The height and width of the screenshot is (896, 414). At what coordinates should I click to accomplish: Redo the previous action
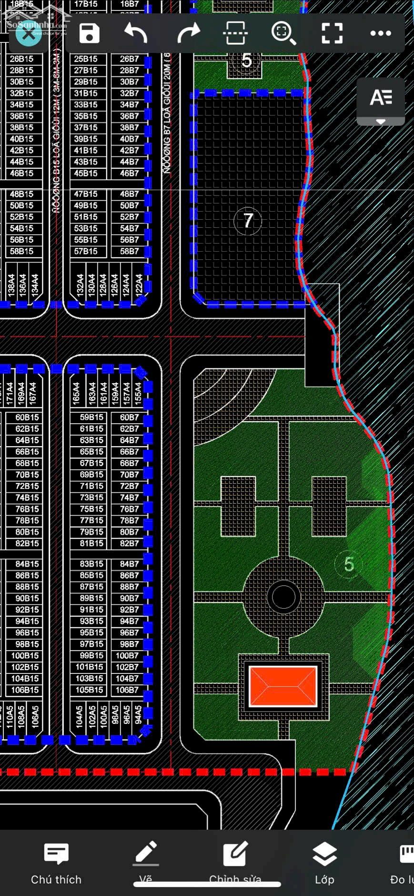pyautogui.click(x=188, y=33)
